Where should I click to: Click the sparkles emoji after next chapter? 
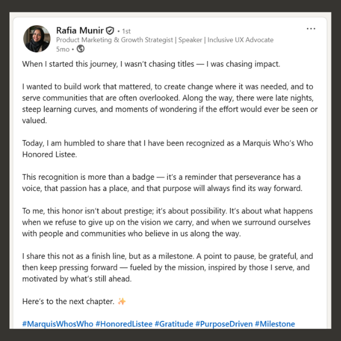tap(122, 301)
